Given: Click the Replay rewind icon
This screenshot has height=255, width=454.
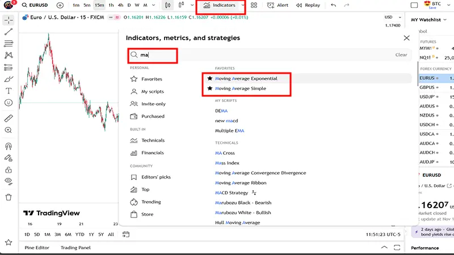Looking at the screenshot, I should tap(299, 5).
